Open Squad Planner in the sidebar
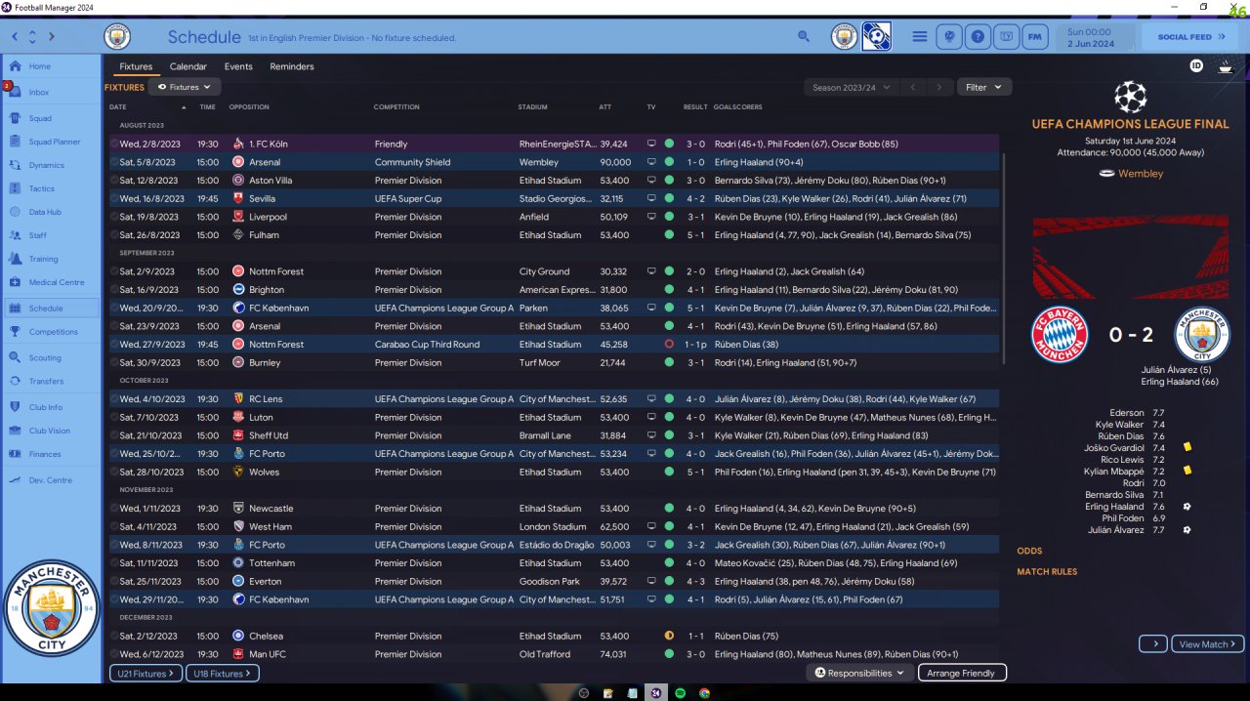The height and width of the screenshot is (701, 1250). 51,142
